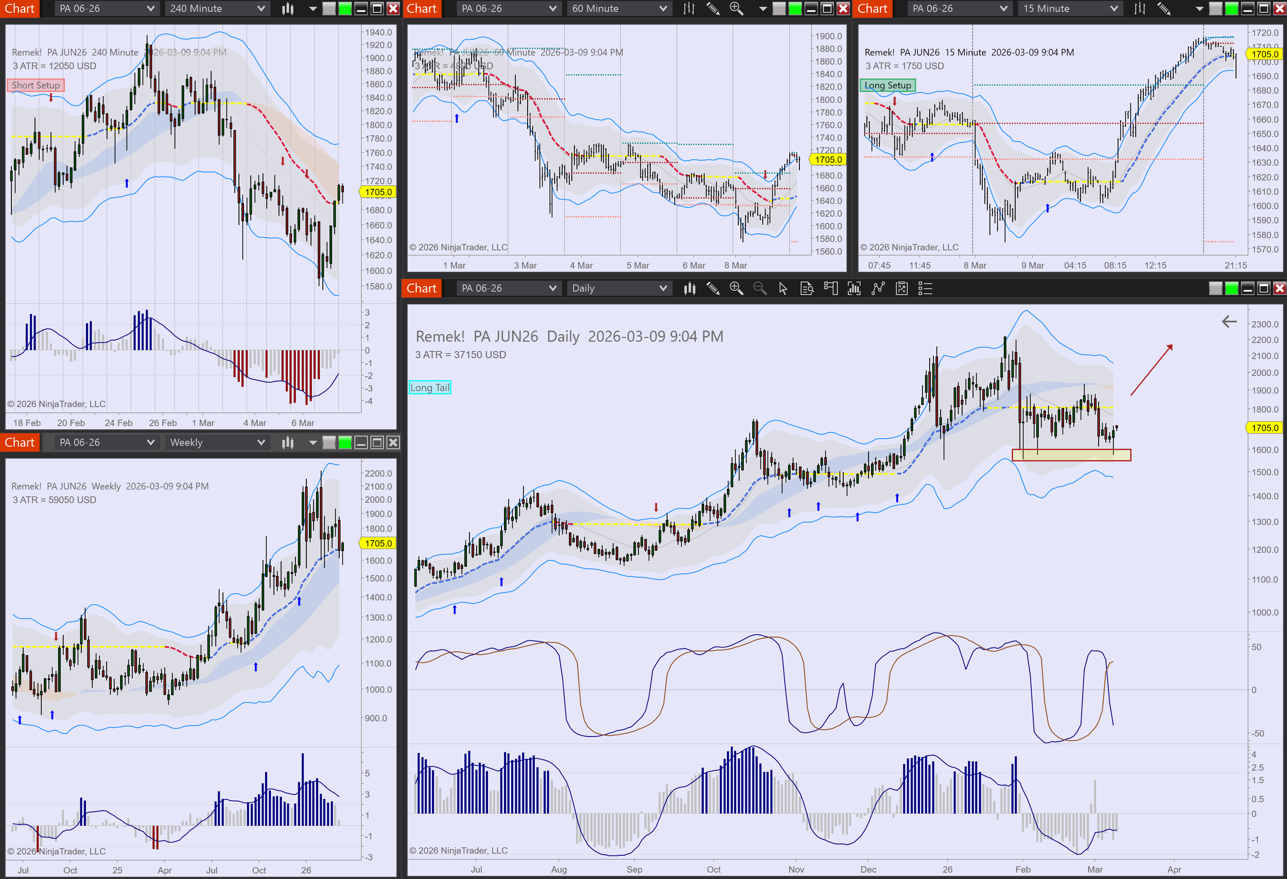Click the Long Tail label on Daily chart
The width and height of the screenshot is (1287, 879).
430,388
